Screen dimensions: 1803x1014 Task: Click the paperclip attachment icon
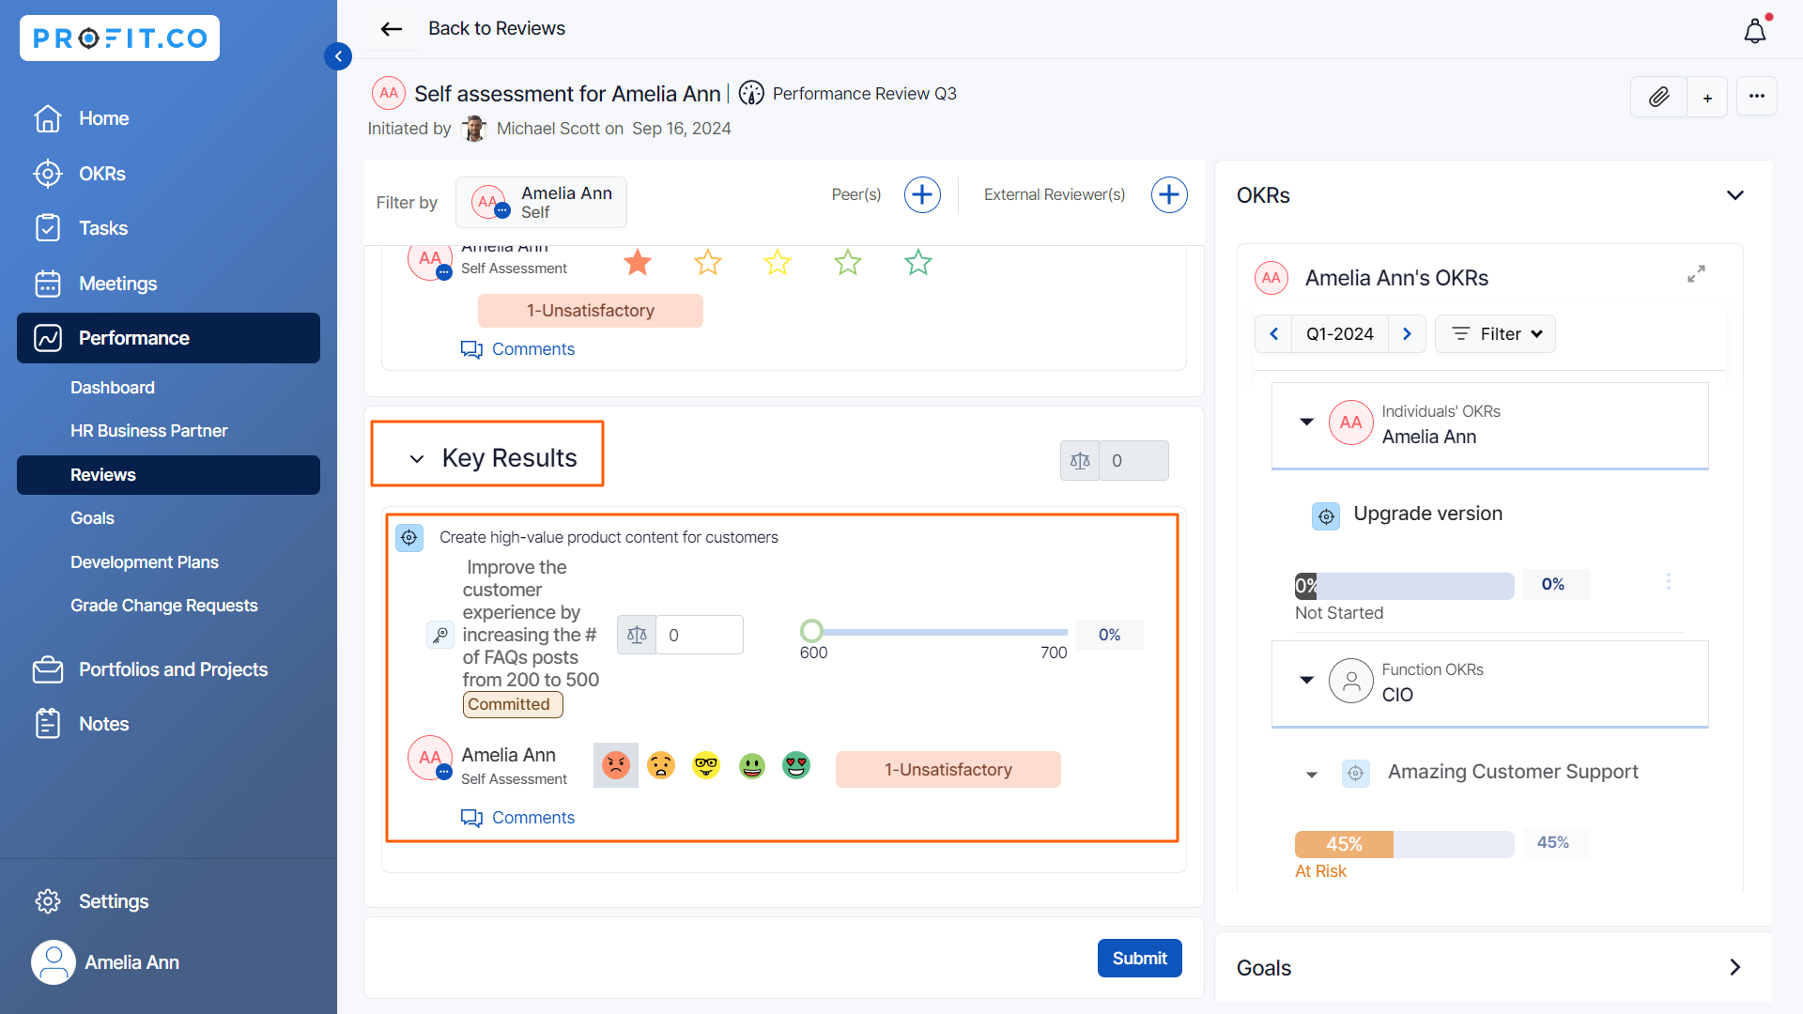pyautogui.click(x=1658, y=97)
